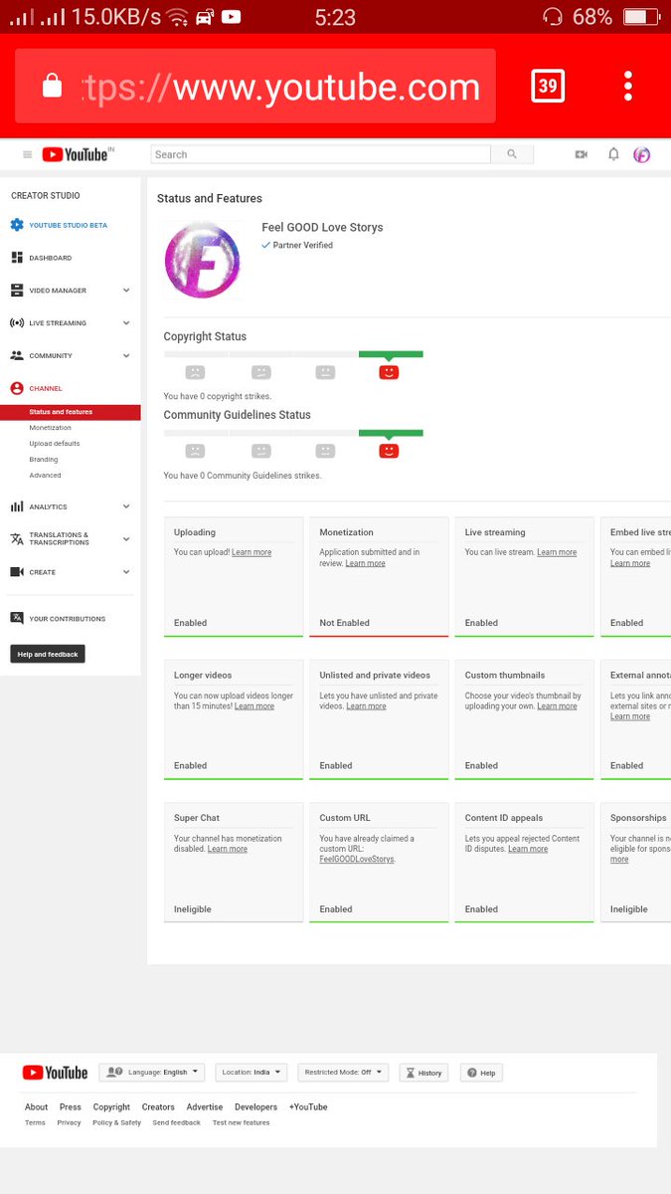Click Learn more in Custom thumbnails card
This screenshot has width=671, height=1194.
[557, 706]
